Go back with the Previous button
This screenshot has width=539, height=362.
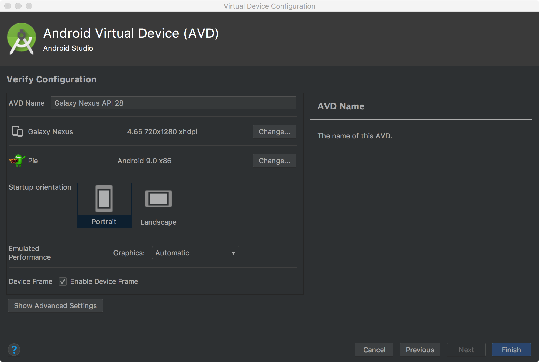tap(420, 350)
